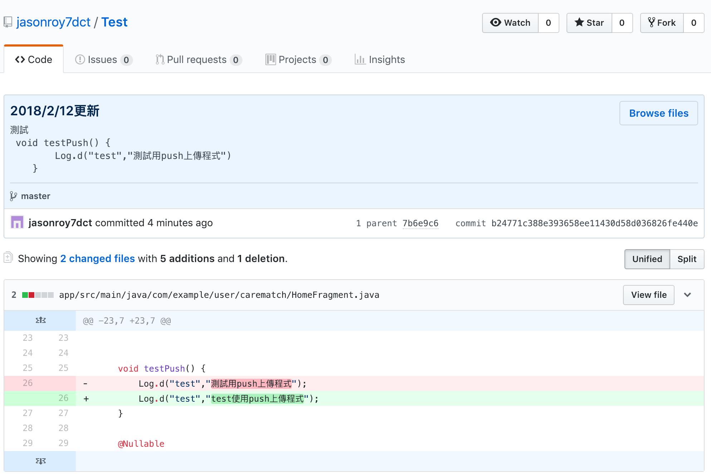The height and width of the screenshot is (474, 711).
Task: Click the Watch button
Action: [510, 23]
